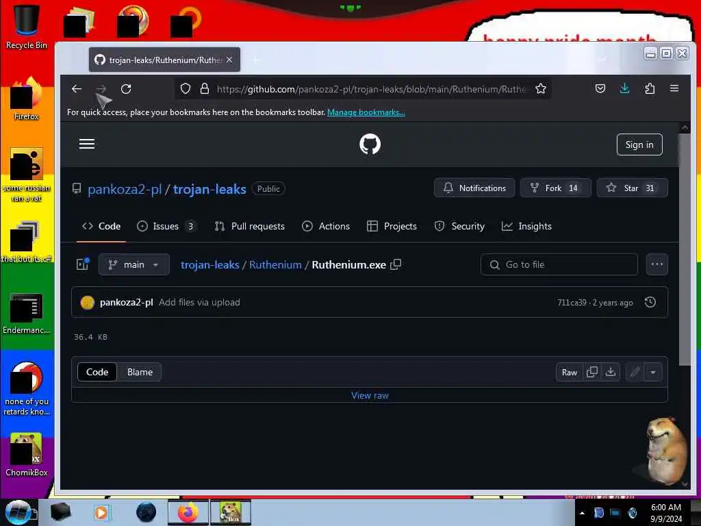Navigate to trojan-leaks in the breadcrumb
This screenshot has width=701, height=526.
pos(209,265)
